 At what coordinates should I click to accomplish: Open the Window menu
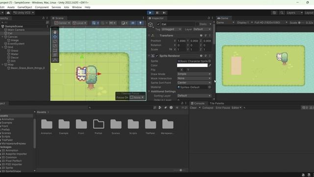click(77, 7)
